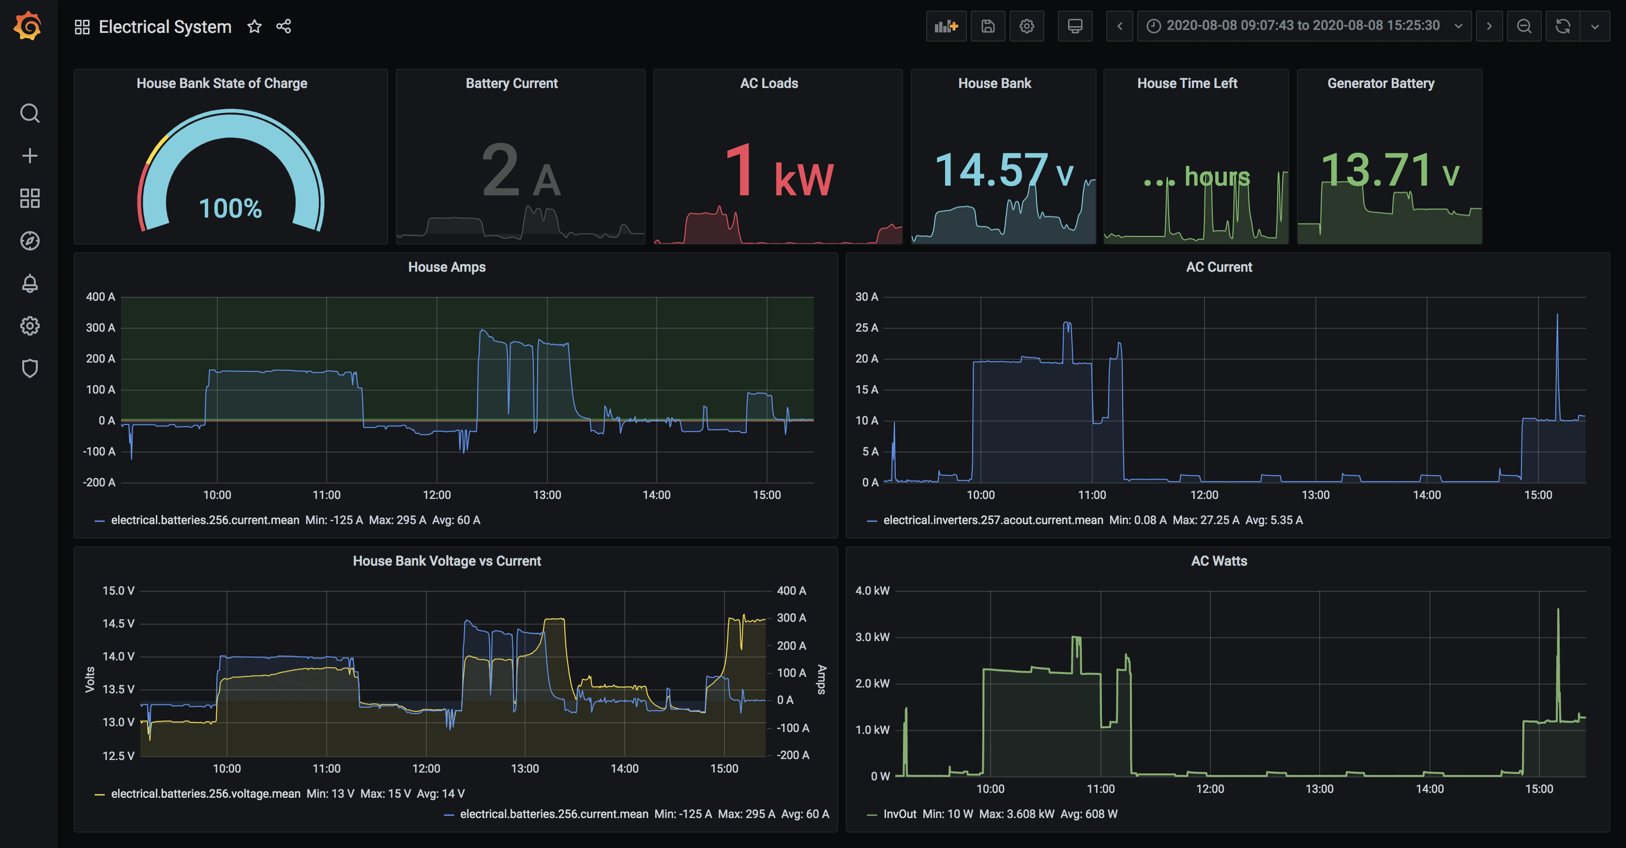The height and width of the screenshot is (848, 1626).
Task: Expand the refresh interval dropdown arrow
Action: [1595, 27]
